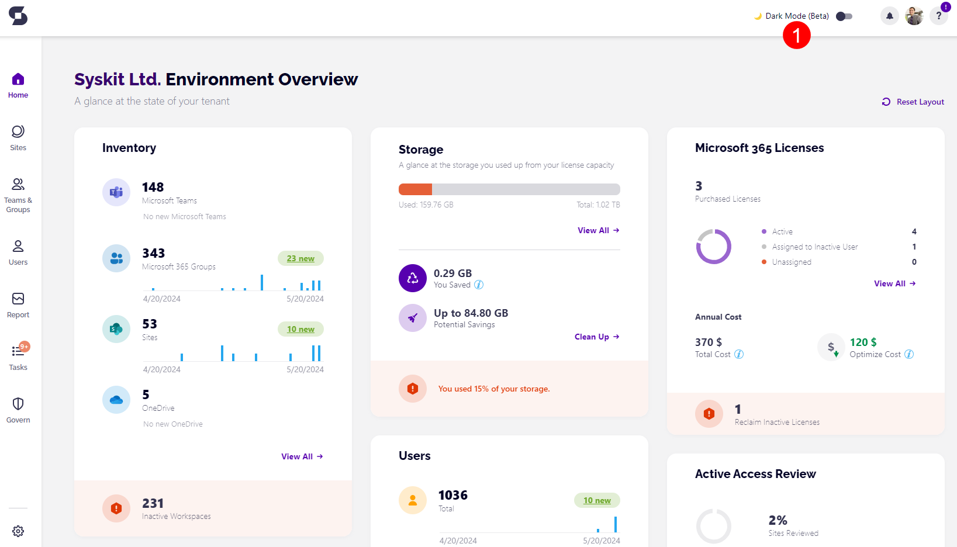
Task: Click the info icon next to You Saved
Action: click(479, 285)
